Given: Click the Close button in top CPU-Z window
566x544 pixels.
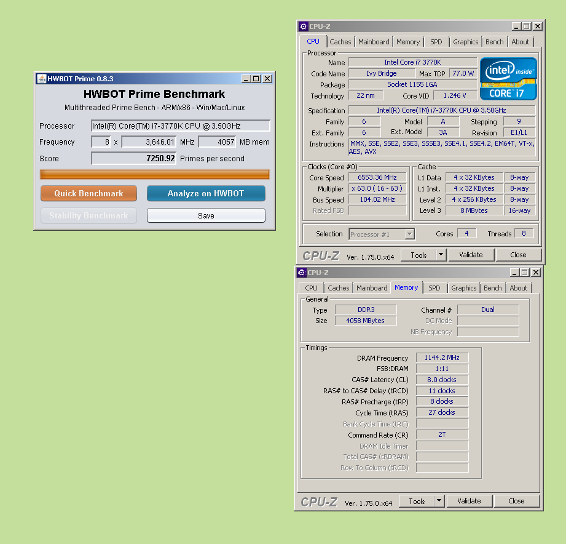Looking at the screenshot, I should [x=518, y=255].
